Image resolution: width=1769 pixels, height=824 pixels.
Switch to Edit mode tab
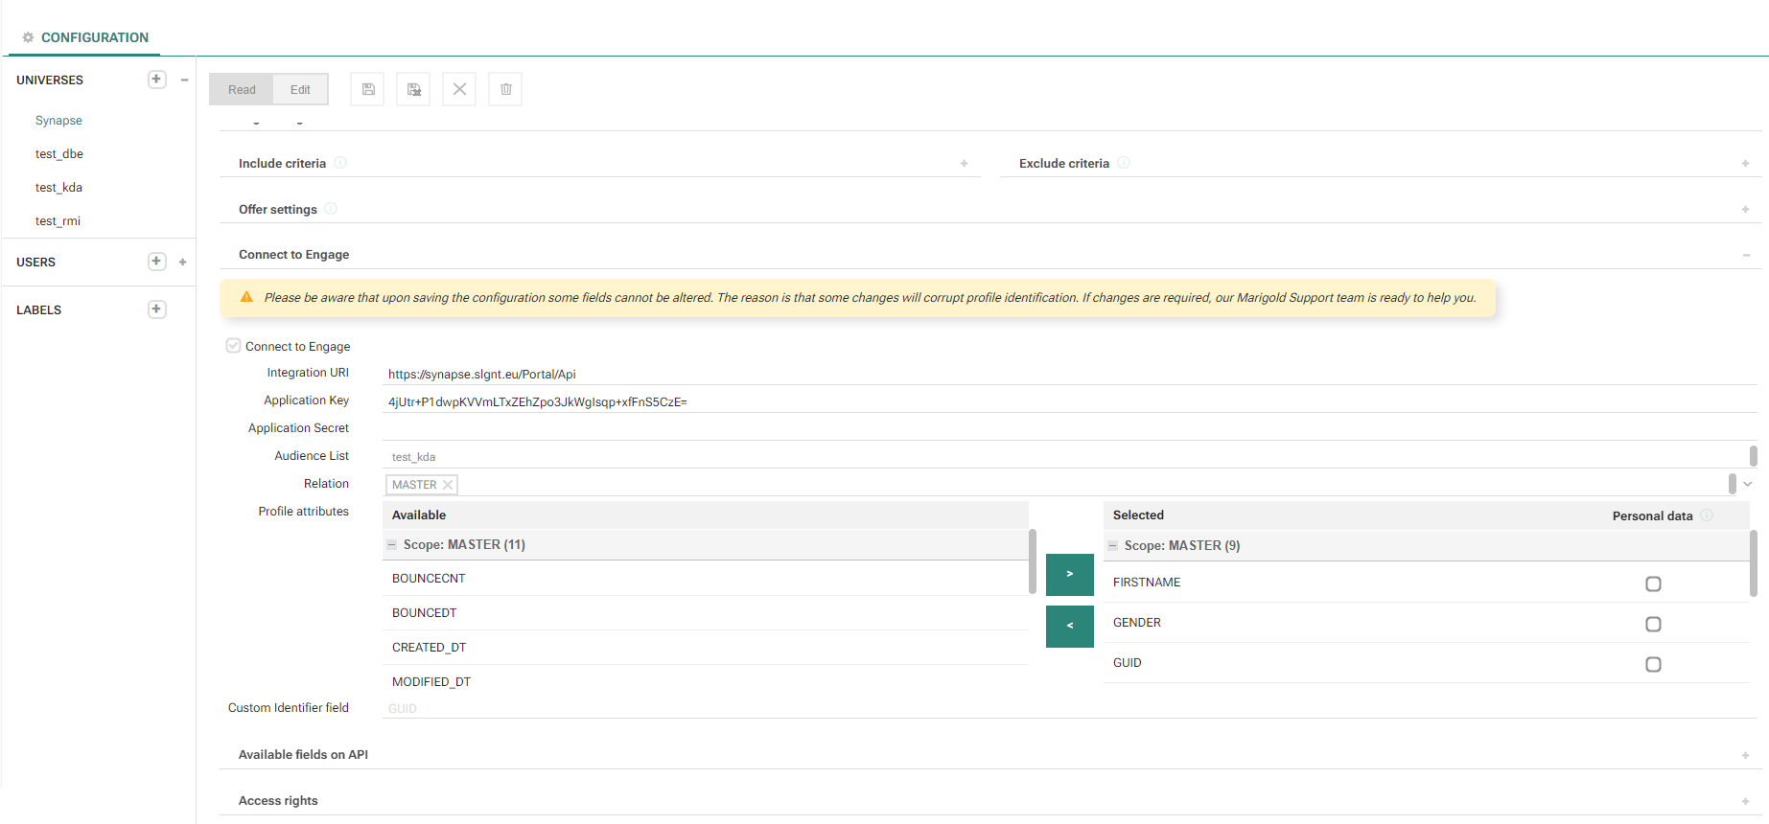300,89
